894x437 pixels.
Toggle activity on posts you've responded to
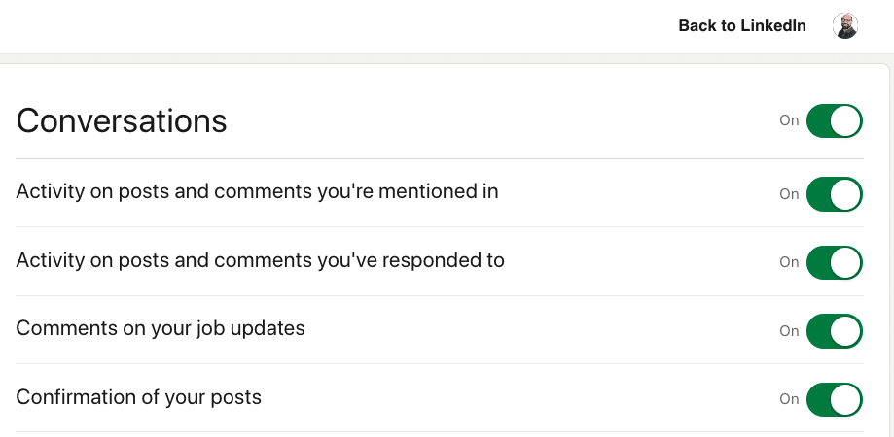click(x=835, y=262)
